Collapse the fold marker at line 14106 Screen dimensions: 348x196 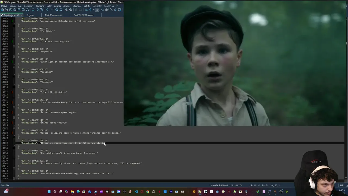click(14, 77)
